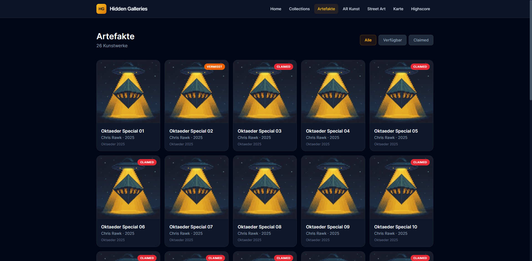Viewport: 532px width, 261px height.
Task: View the Highscore page
Action: (420, 9)
